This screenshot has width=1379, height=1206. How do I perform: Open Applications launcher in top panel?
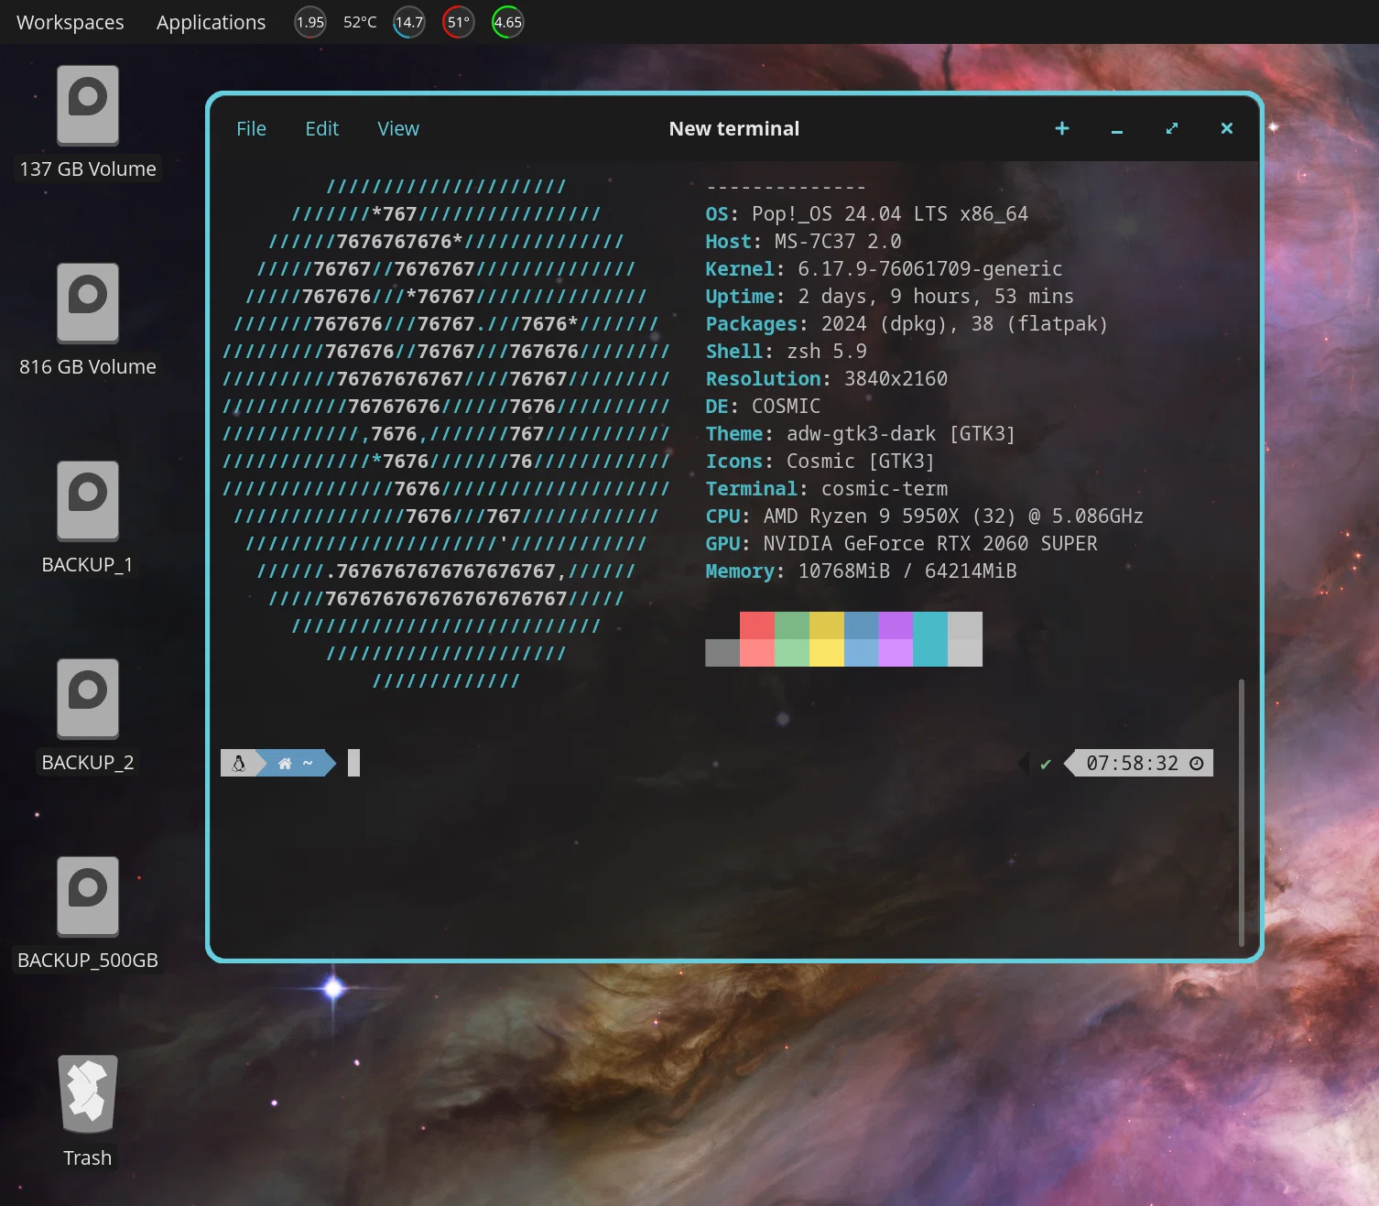click(x=211, y=22)
